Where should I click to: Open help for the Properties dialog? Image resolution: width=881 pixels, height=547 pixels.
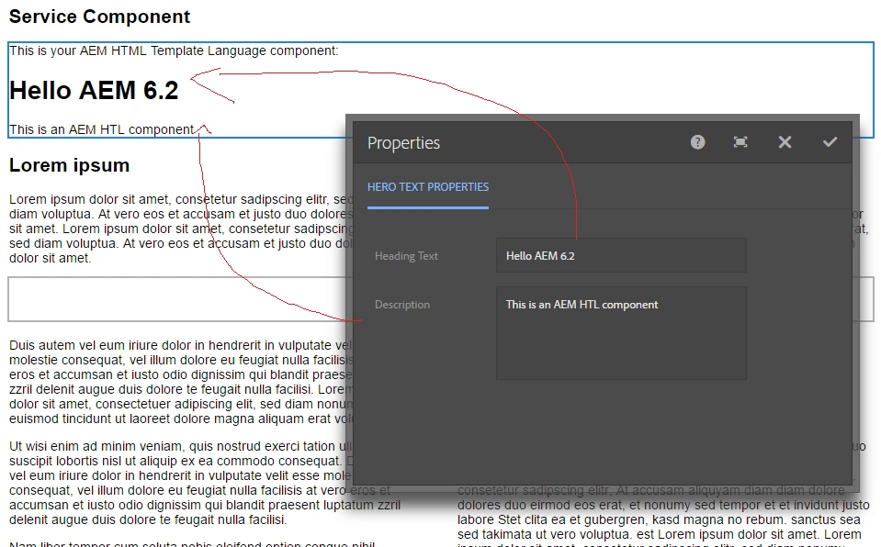pyautogui.click(x=697, y=142)
